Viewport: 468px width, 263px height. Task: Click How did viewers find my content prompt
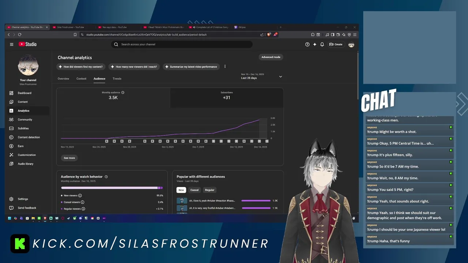click(x=81, y=66)
